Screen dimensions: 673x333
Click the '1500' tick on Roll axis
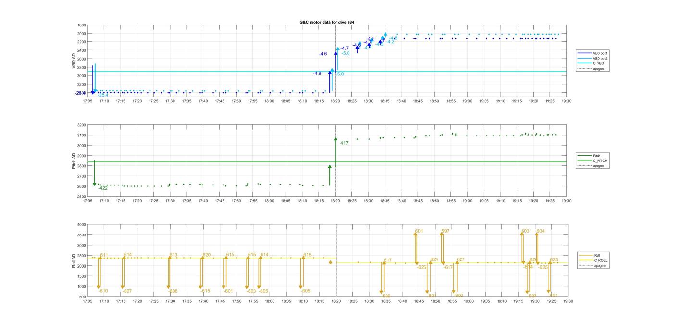(x=81, y=276)
